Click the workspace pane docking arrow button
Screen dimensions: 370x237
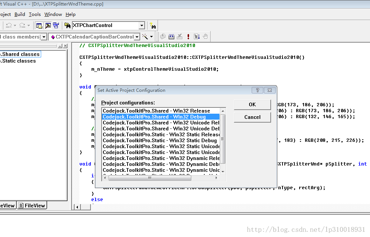(60, 46)
